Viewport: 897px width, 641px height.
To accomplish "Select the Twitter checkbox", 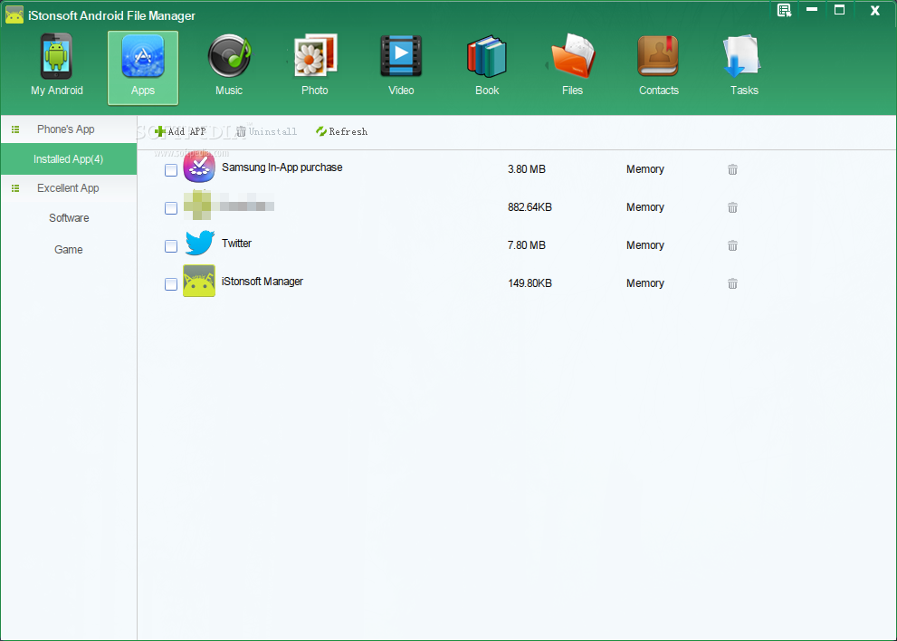I will [171, 246].
